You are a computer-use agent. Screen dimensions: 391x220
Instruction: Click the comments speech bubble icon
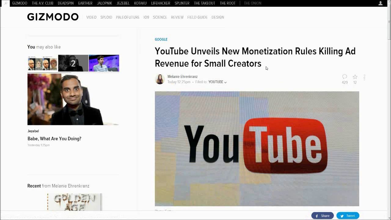[345, 77]
